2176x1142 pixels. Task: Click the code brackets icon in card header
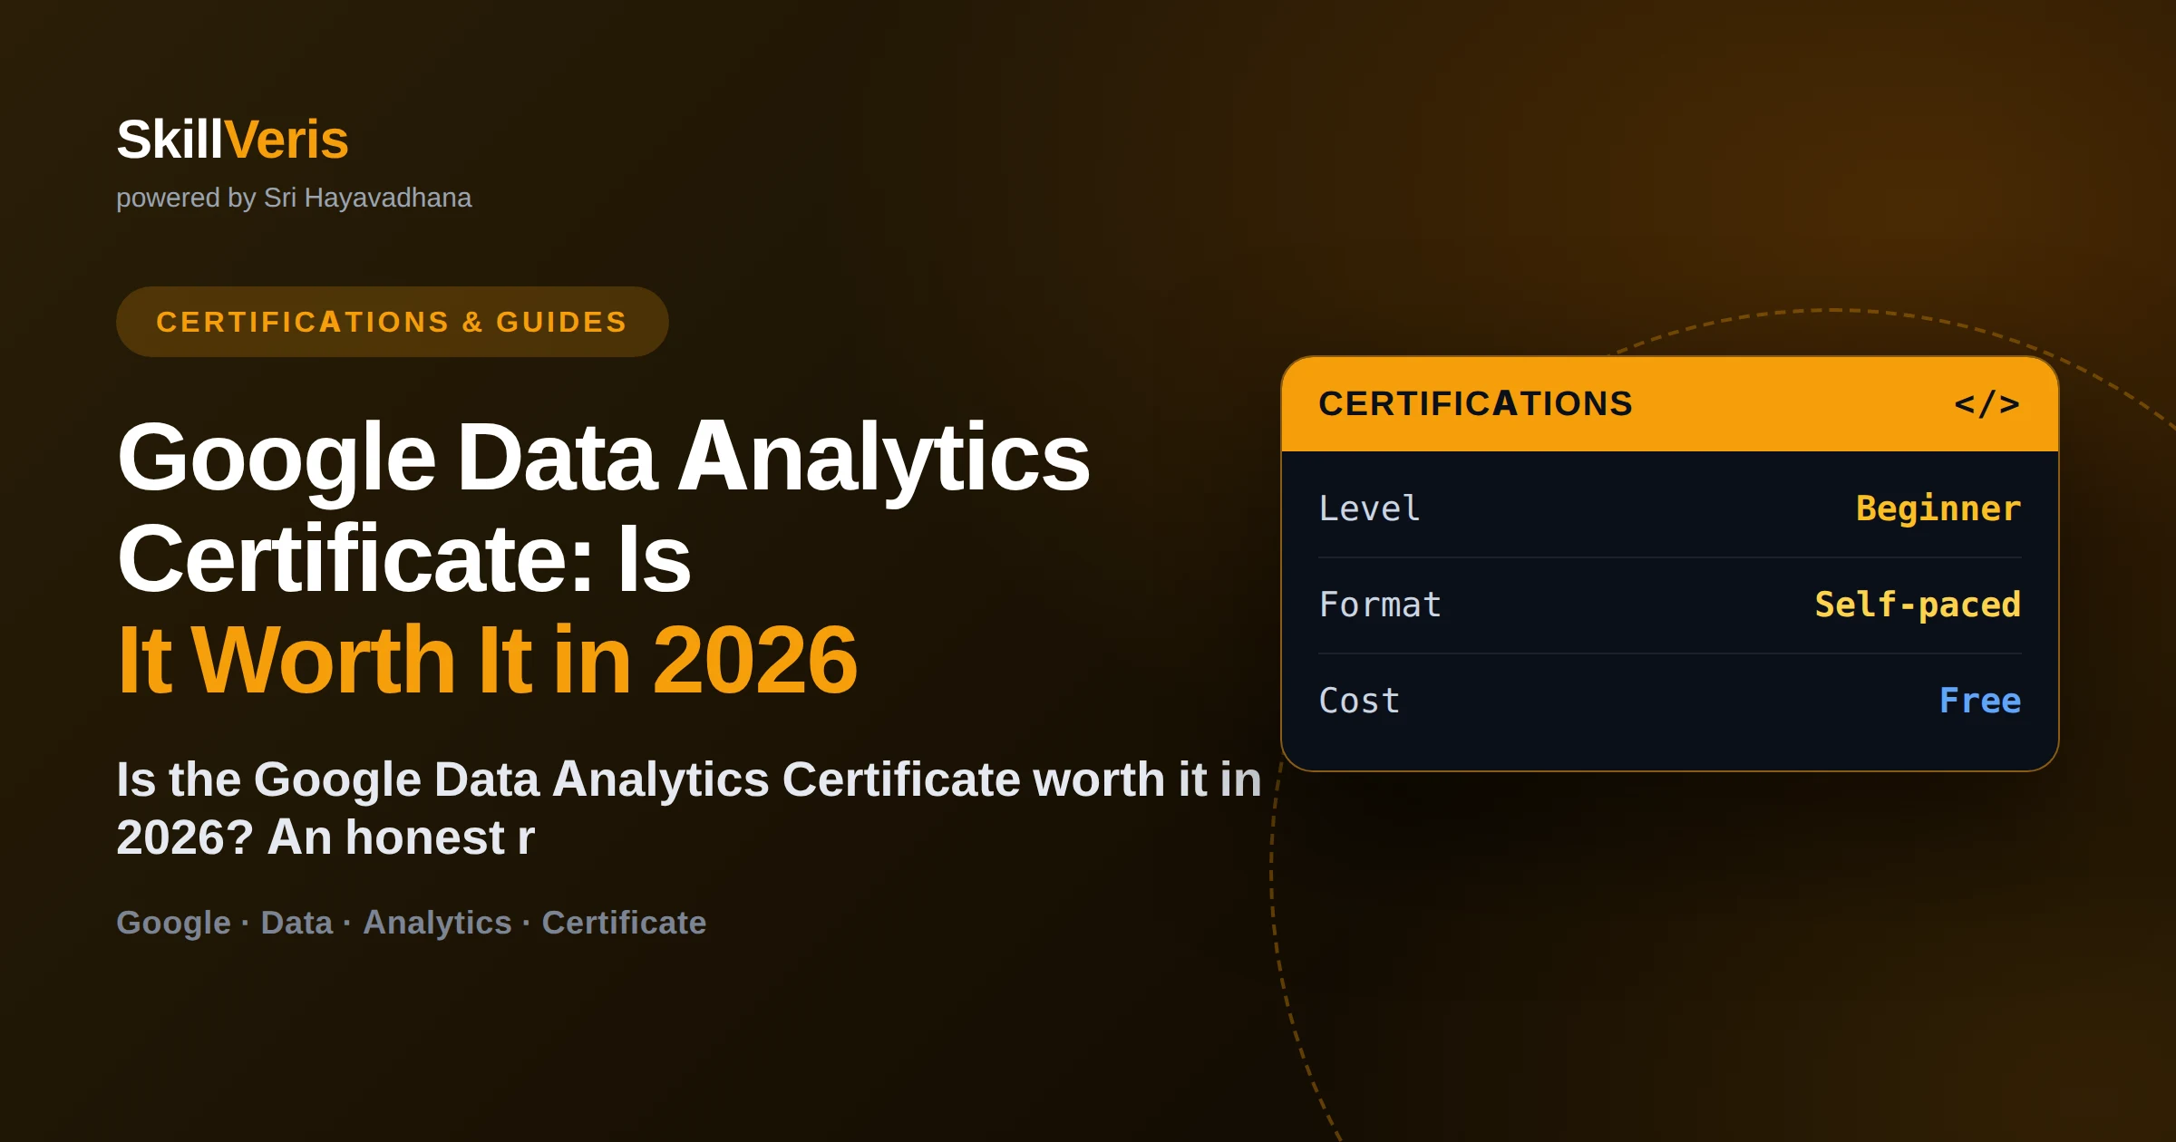(1987, 403)
